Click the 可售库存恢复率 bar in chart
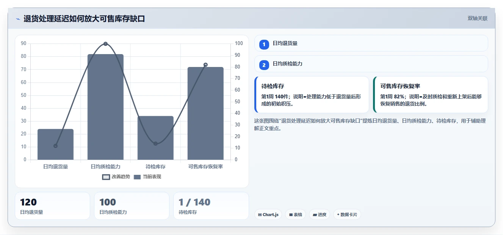 click(205, 113)
